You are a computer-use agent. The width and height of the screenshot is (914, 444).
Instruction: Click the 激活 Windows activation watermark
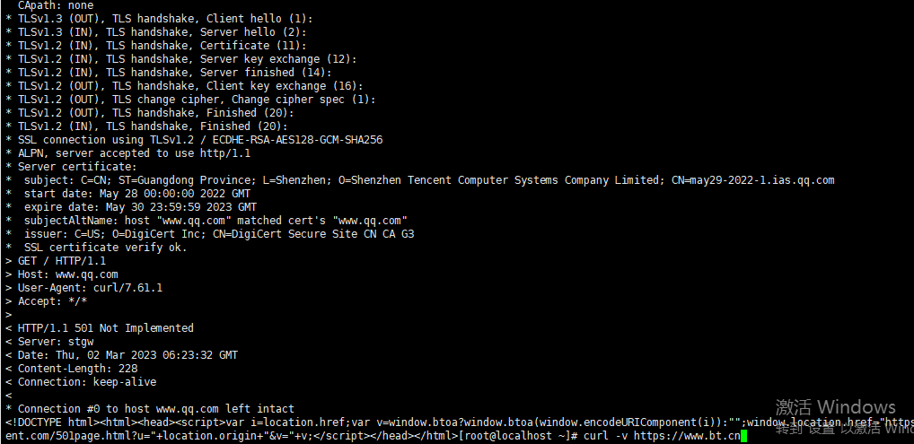(x=835, y=406)
